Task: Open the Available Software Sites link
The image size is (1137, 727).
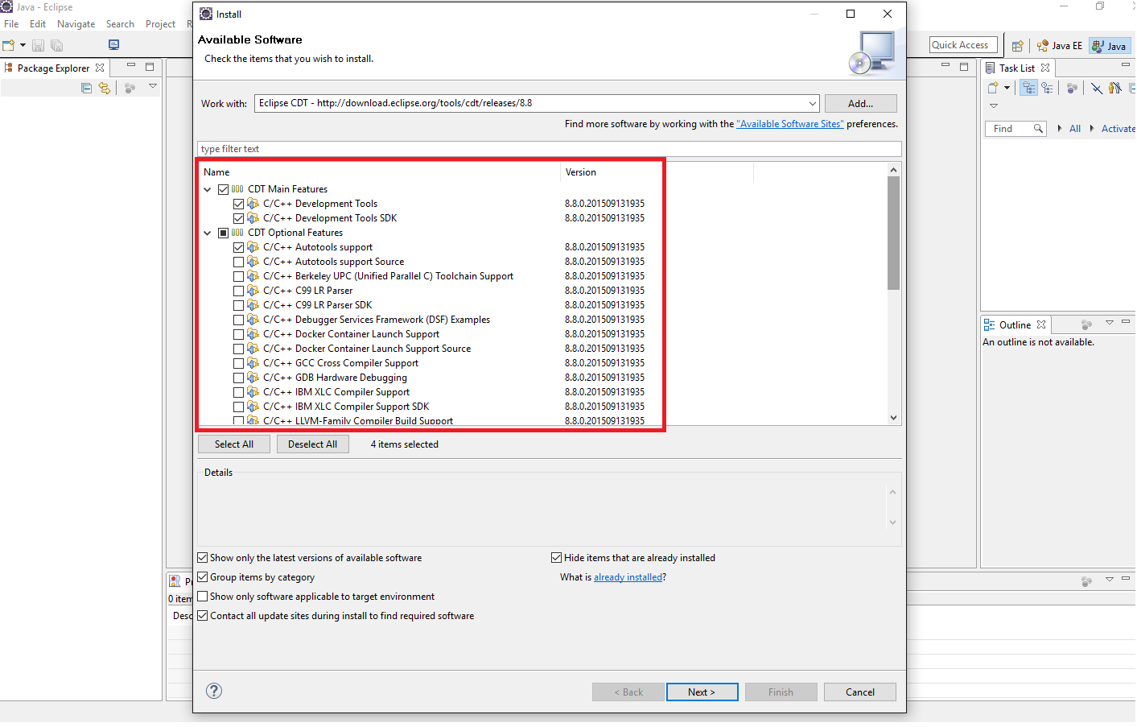Action: 790,124
